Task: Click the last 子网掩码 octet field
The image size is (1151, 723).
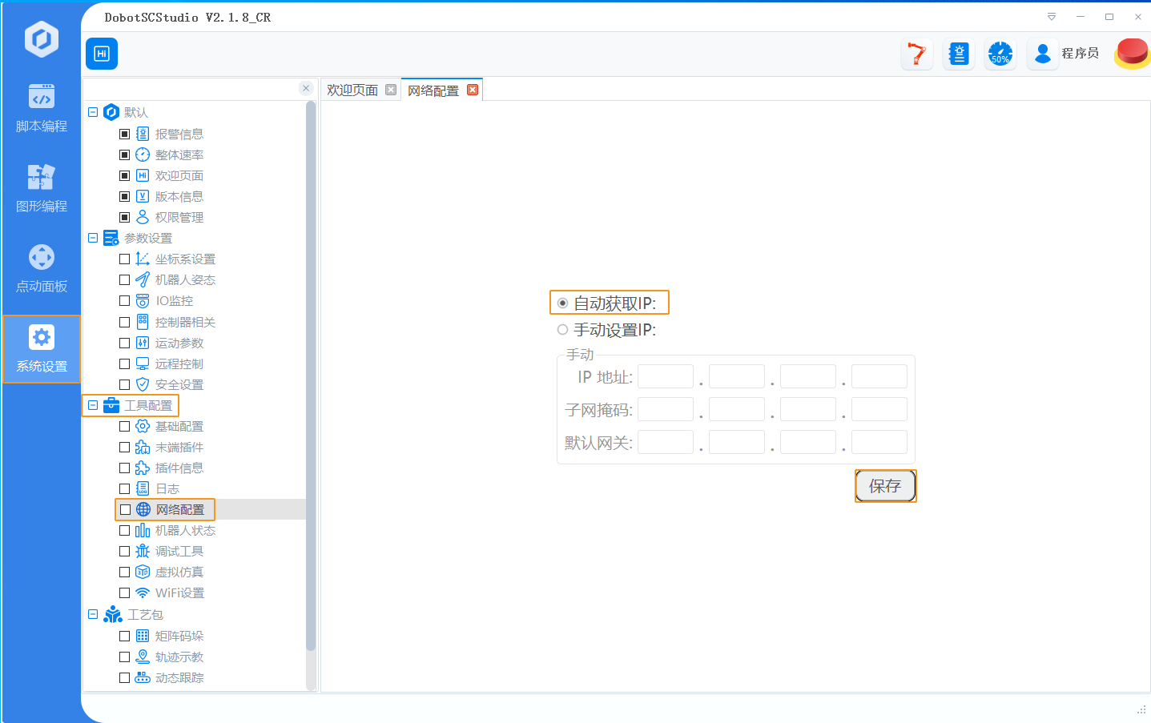Action: (879, 409)
